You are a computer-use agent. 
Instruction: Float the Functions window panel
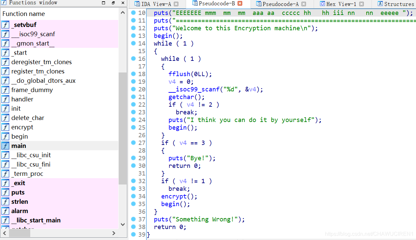click(x=113, y=3)
